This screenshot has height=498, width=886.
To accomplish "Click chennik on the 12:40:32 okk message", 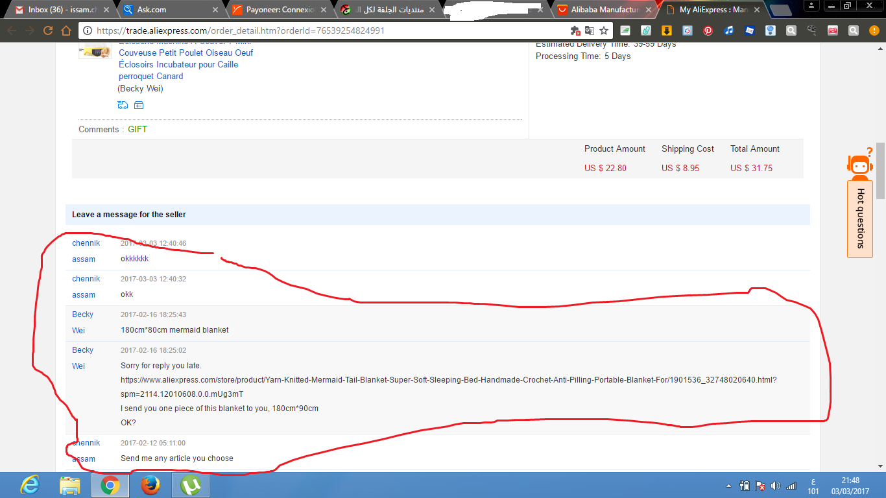I will click(x=86, y=279).
